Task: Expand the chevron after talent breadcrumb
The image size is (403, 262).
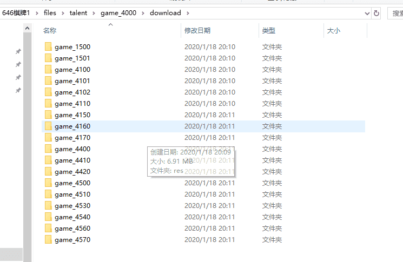Action: 94,13
